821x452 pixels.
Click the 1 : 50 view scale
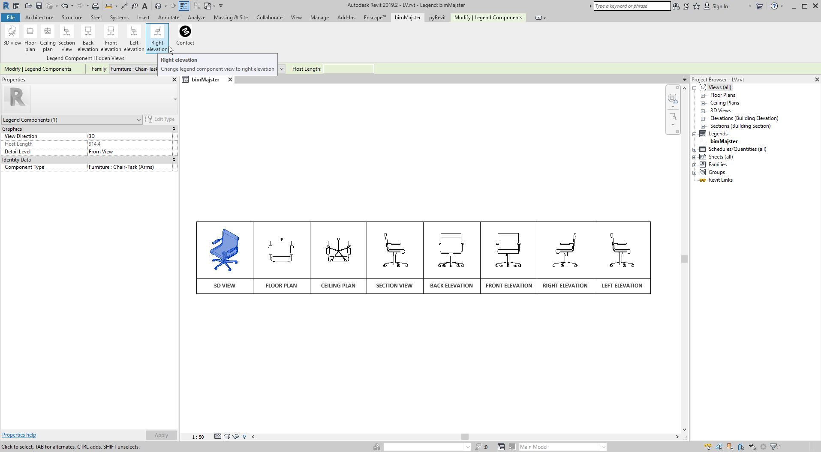coord(198,437)
